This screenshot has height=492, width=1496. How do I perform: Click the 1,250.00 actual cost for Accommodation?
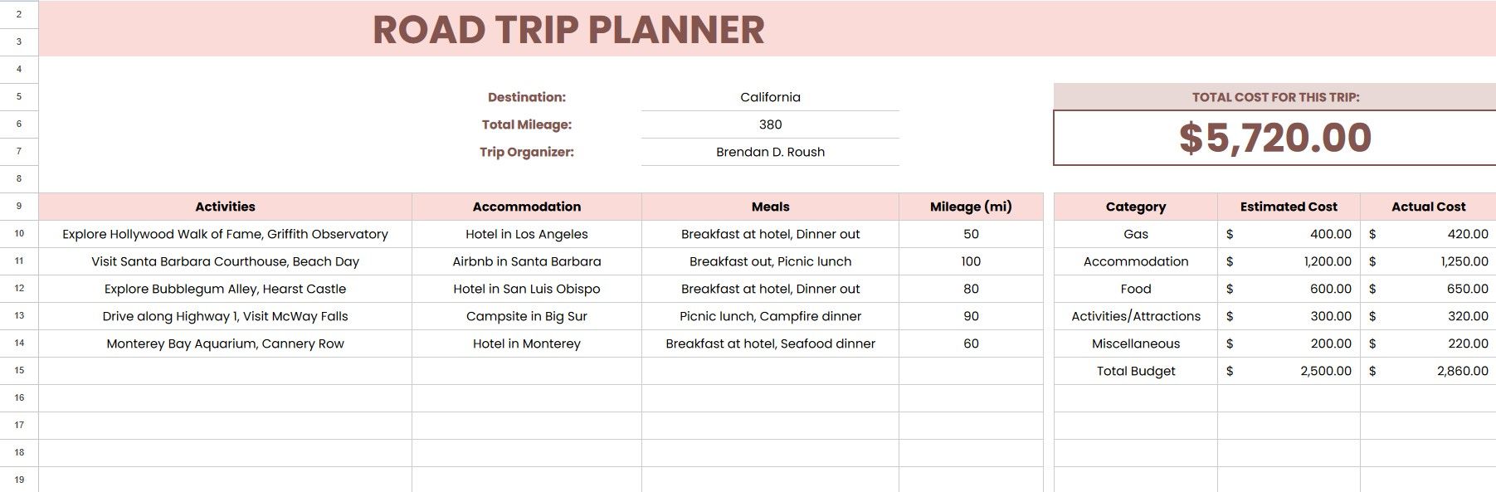pos(1427,261)
